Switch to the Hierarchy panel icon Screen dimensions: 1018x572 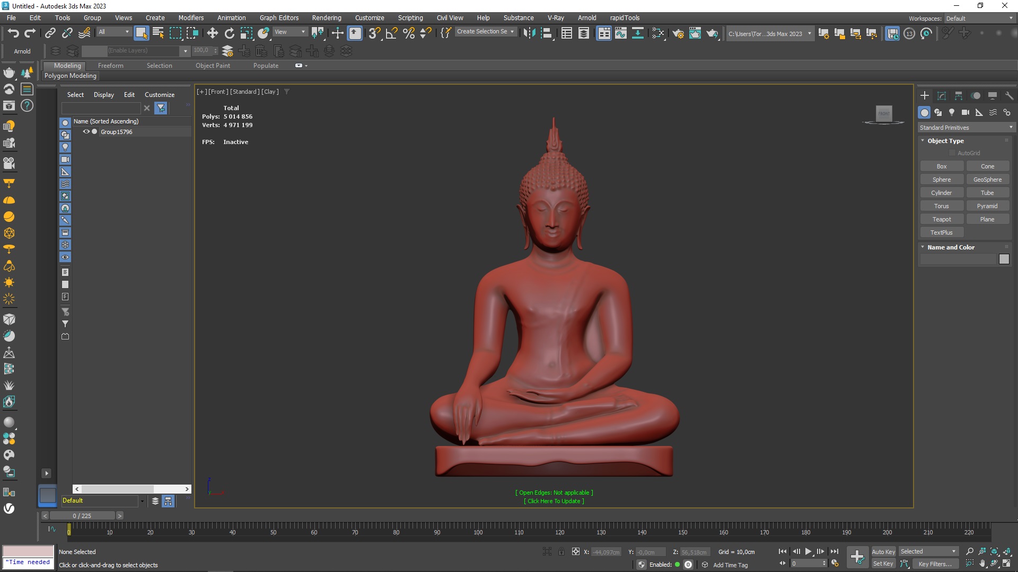[x=959, y=96]
